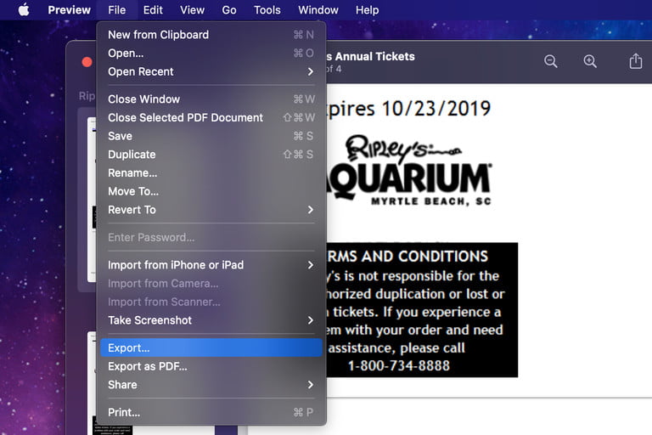Open the Share toolbar icon

click(635, 61)
